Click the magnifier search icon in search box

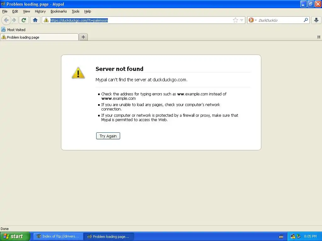pyautogui.click(x=306, y=20)
